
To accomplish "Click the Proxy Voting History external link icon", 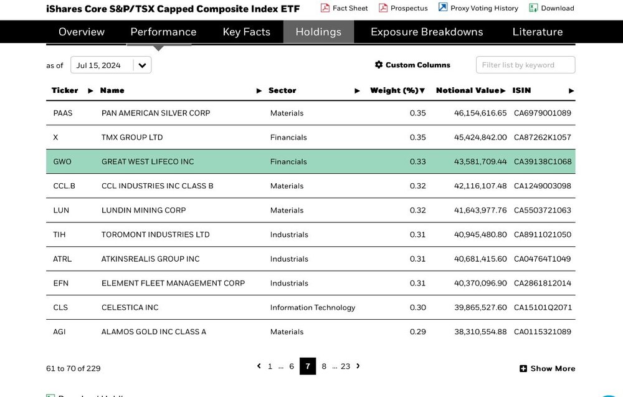I will coord(442,7).
